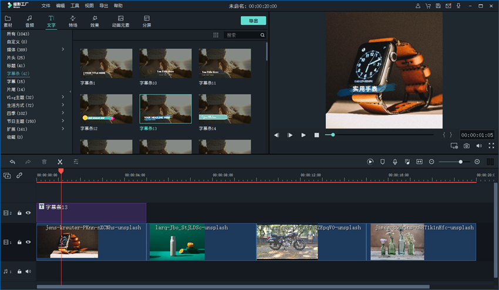Select the 片尾 (14) category
This screenshot has width=499, height=290.
[16, 89]
